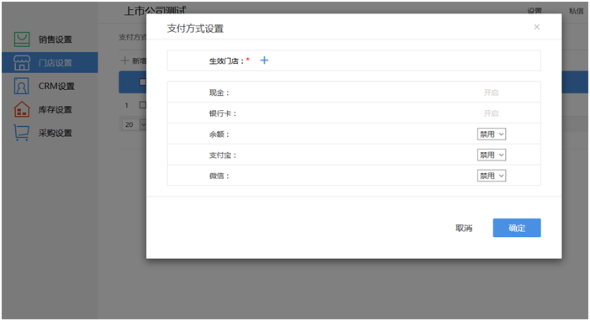590x321 pixels.
Task: Click the 新增 plus icon behind dialog
Action: [124, 61]
